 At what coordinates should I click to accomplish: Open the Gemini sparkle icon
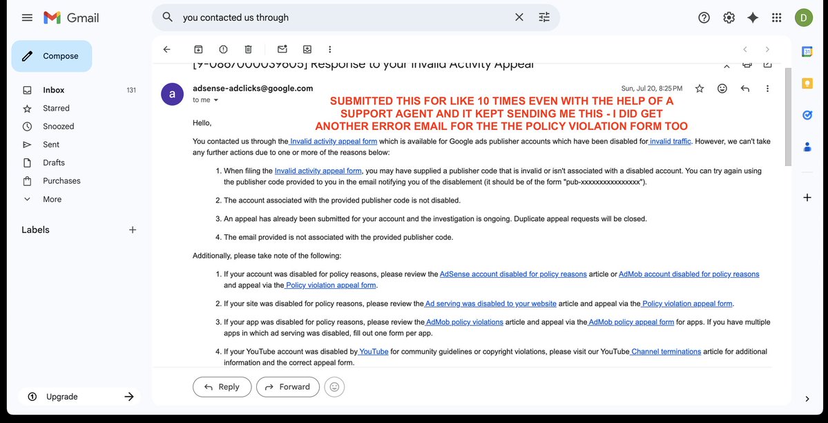[753, 17]
